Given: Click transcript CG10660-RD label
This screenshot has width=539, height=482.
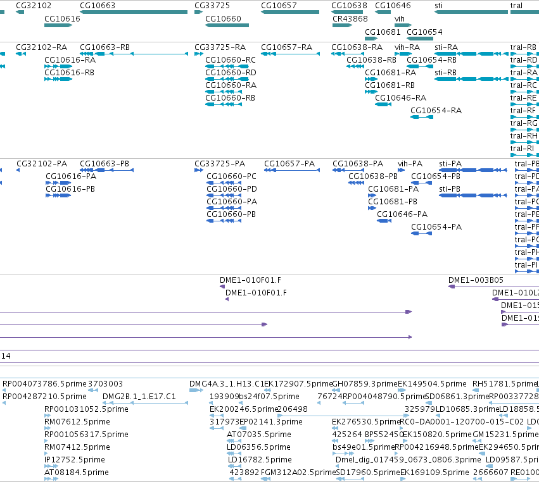Looking at the screenshot, I should tap(231, 73).
